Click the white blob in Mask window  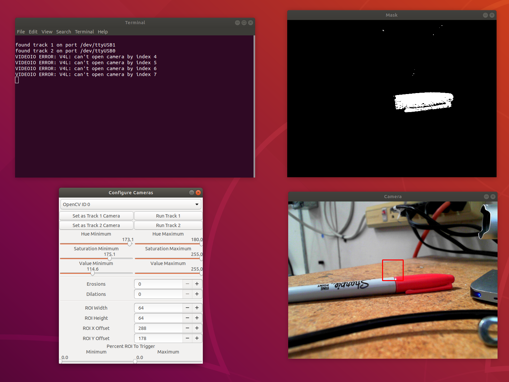click(x=424, y=102)
